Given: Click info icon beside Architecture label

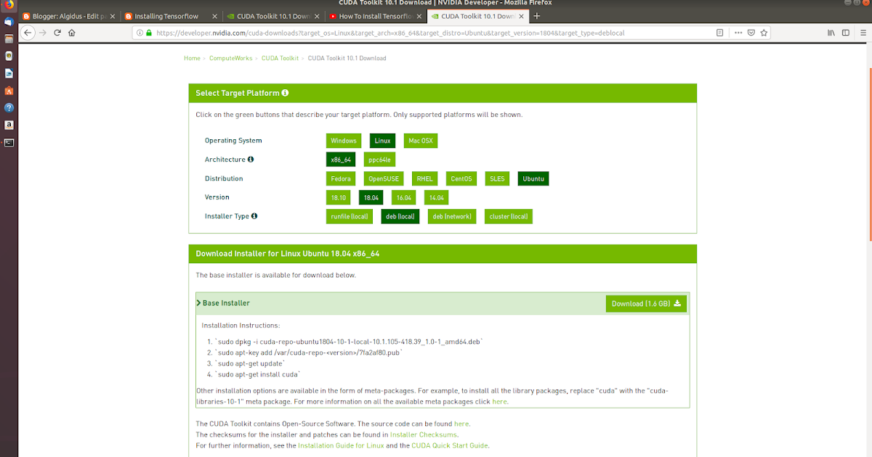Looking at the screenshot, I should click(251, 160).
